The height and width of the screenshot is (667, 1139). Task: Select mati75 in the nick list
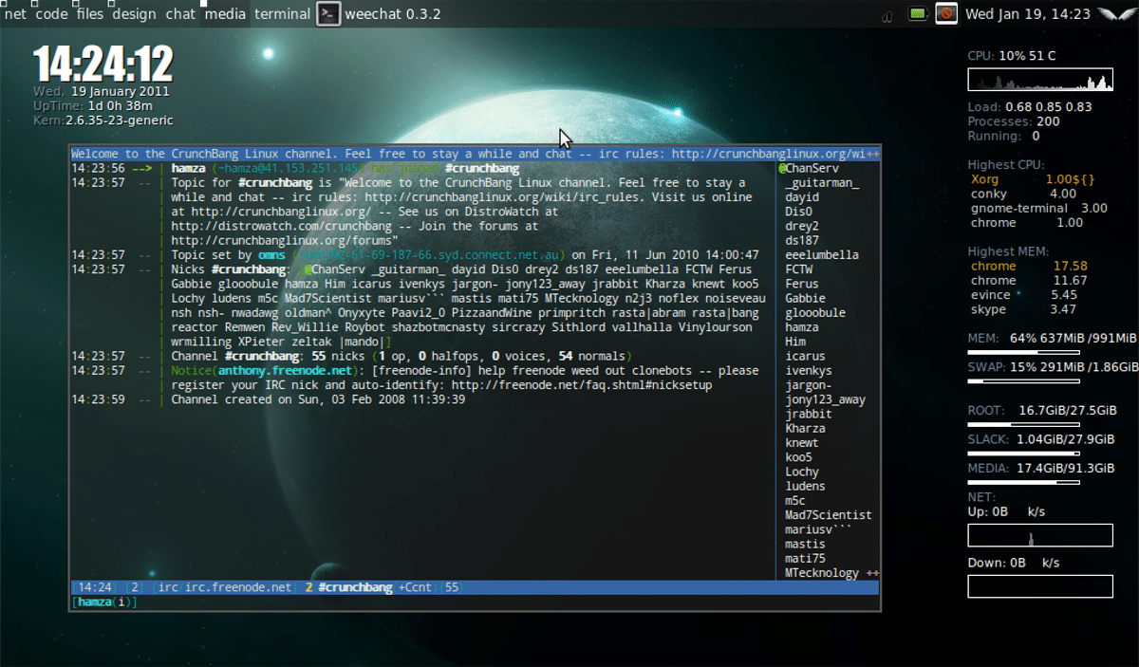click(806, 559)
